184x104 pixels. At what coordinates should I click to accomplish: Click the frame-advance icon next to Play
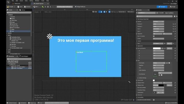tap(45, 7)
